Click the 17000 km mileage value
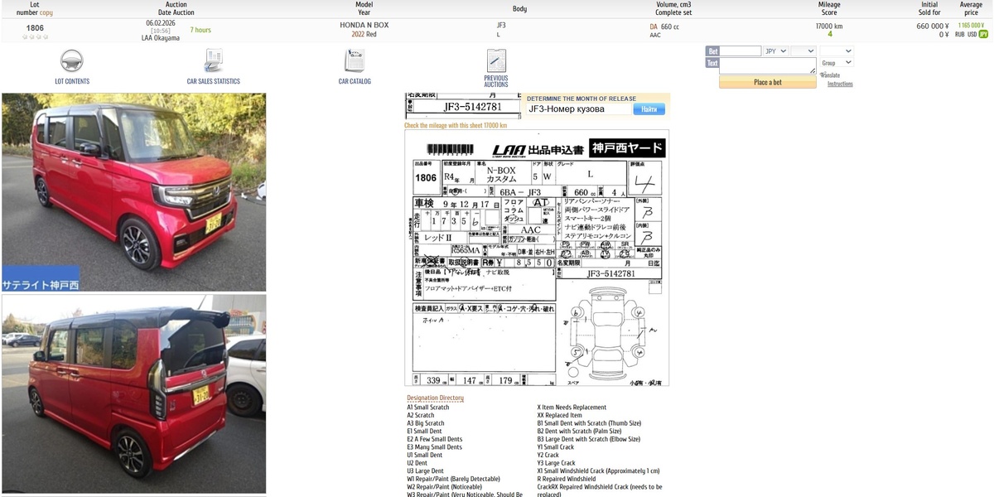This screenshot has width=994, height=497. [x=829, y=27]
